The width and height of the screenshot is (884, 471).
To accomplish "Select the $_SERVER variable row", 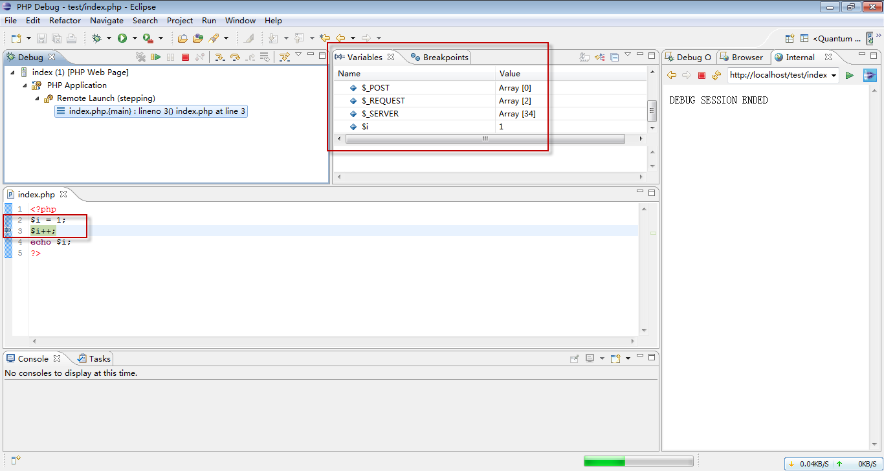I will pyautogui.click(x=380, y=114).
